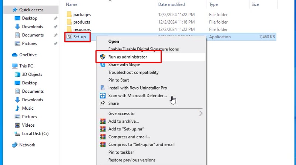Expand the Give access to submenu arrow

coord(201,113)
